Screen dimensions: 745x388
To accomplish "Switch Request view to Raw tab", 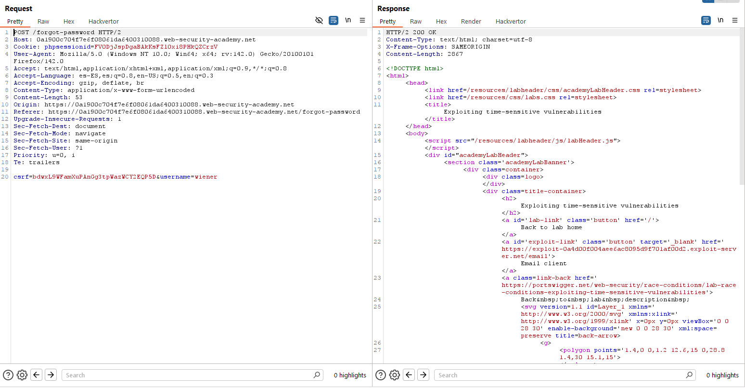I will (x=43, y=21).
